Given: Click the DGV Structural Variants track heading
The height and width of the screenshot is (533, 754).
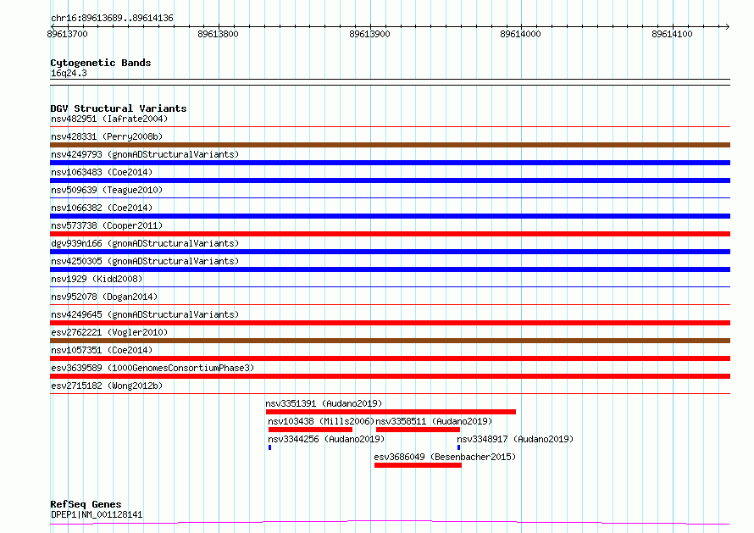Looking at the screenshot, I should pyautogui.click(x=119, y=108).
